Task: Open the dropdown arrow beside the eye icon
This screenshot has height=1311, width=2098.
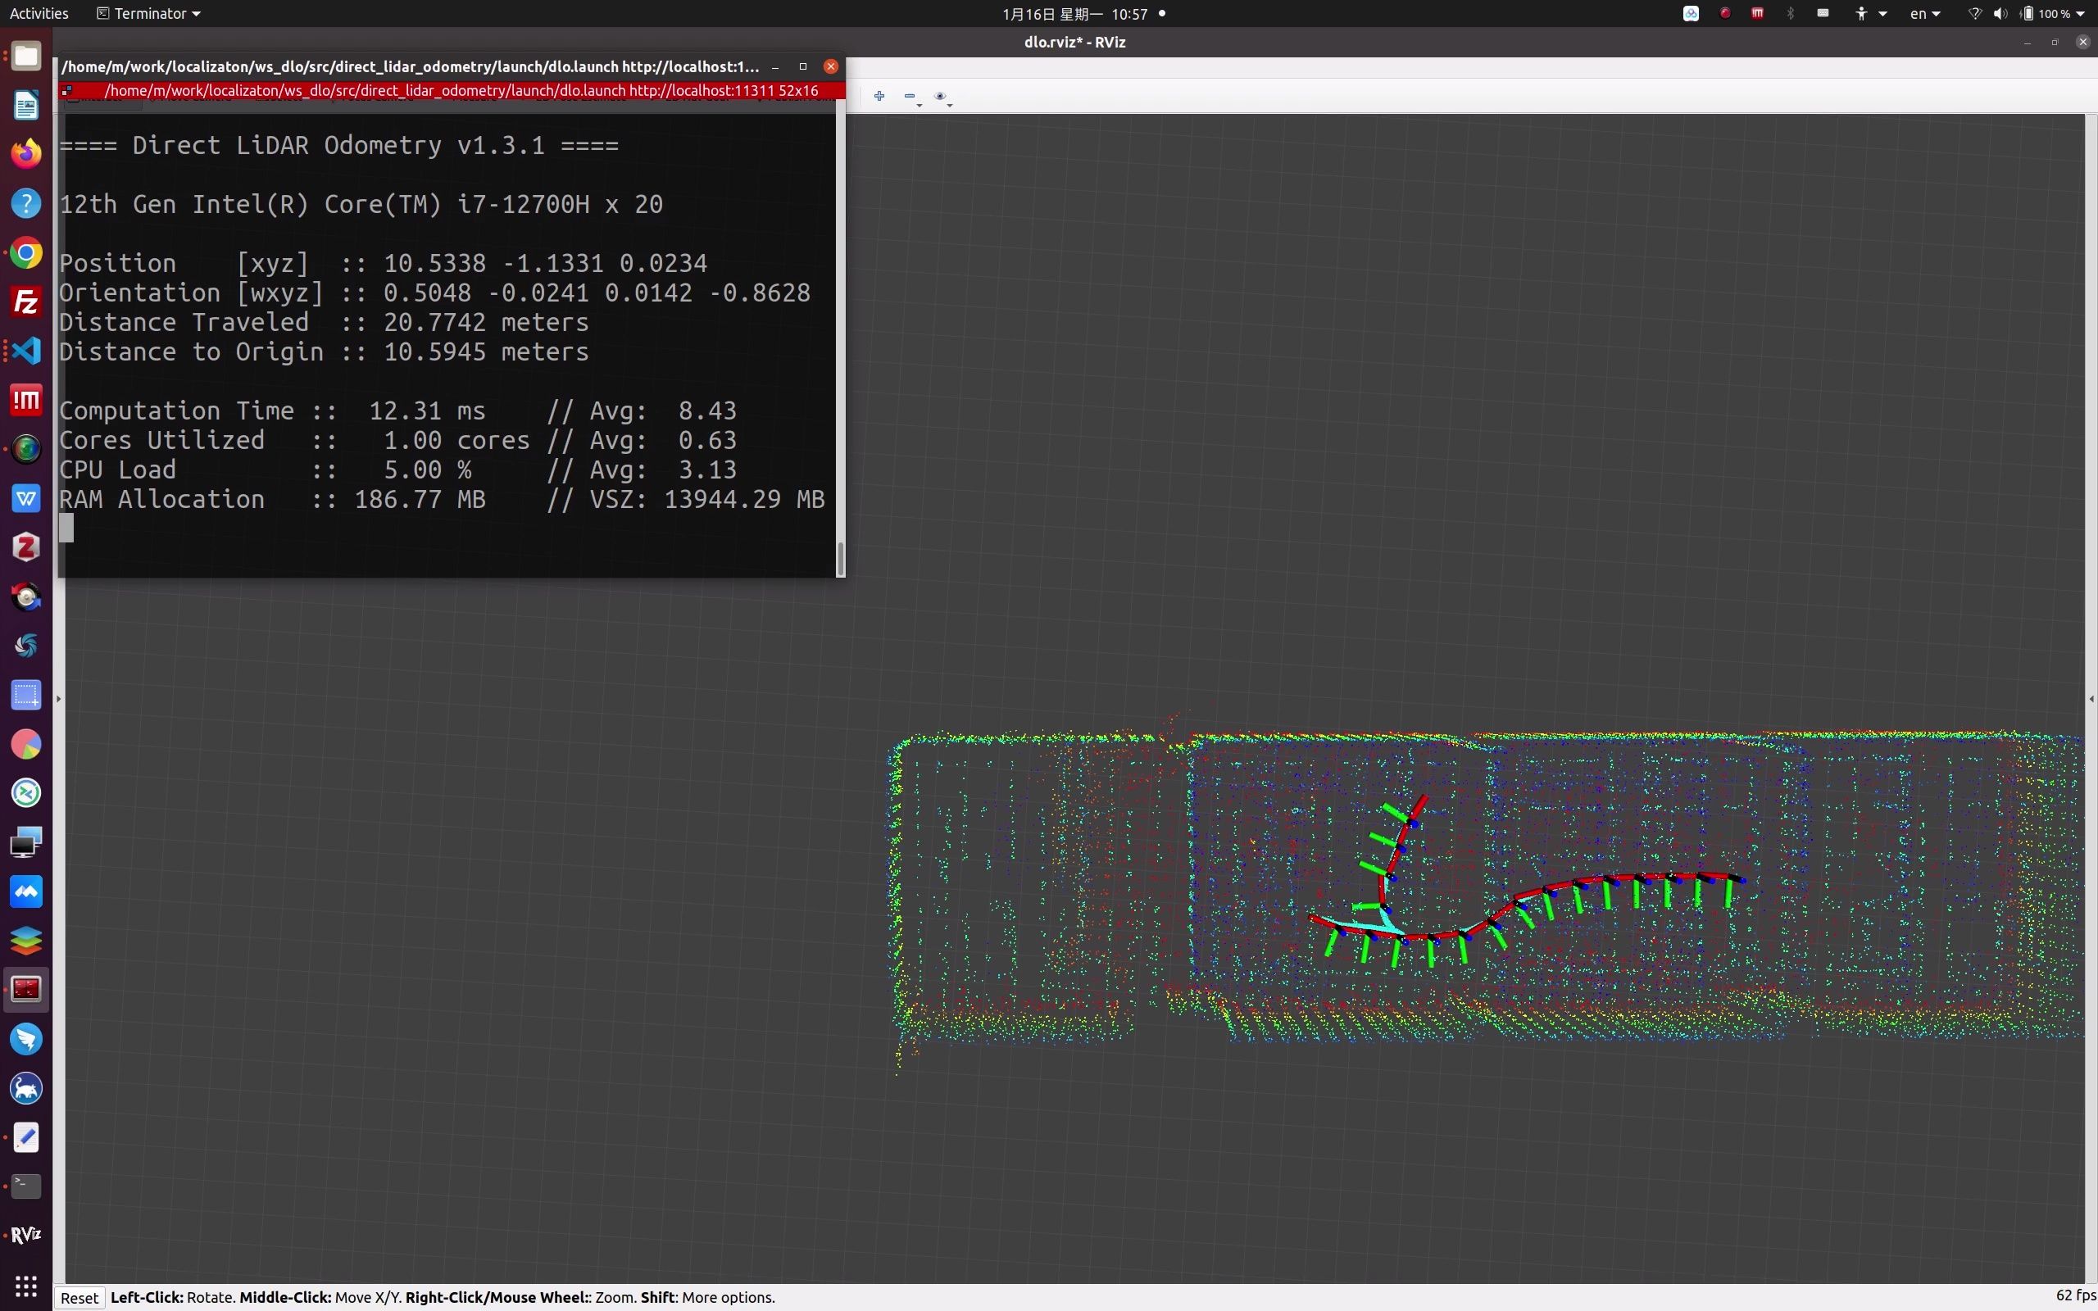Action: click(x=950, y=105)
